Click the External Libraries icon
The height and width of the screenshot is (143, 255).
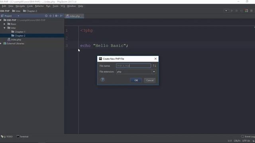5,43
